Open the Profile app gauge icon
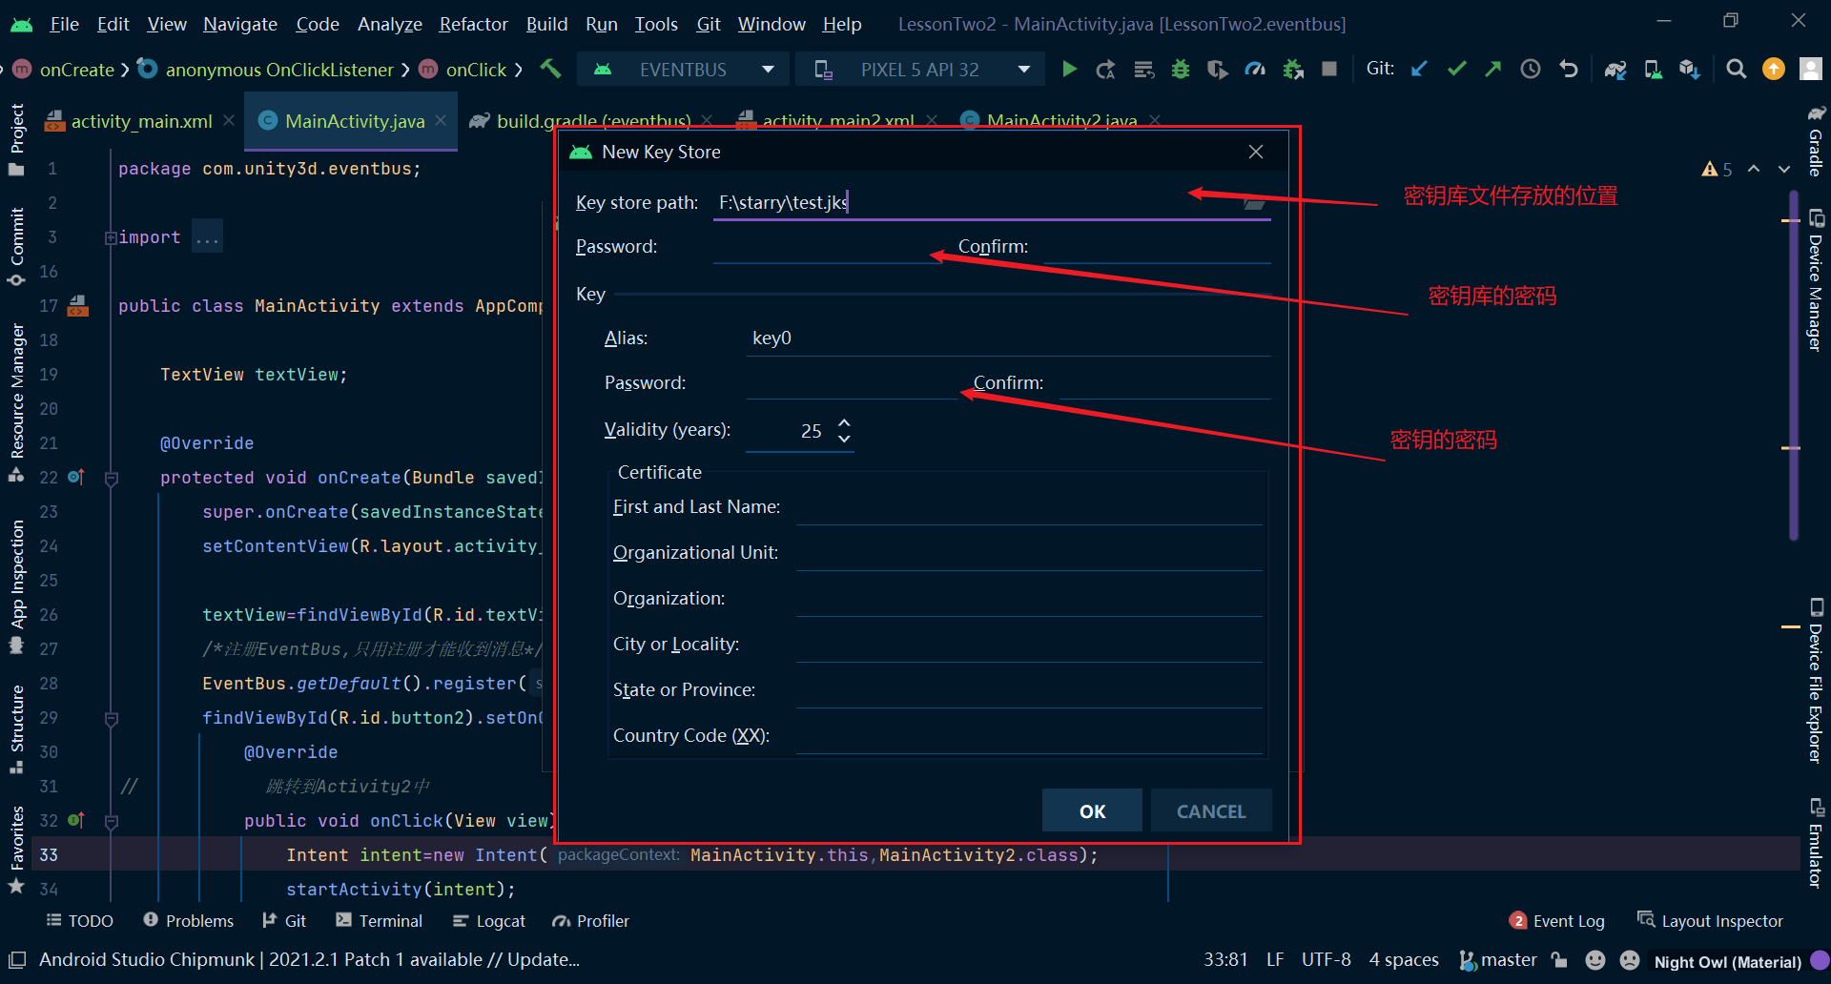 pos(1255,69)
